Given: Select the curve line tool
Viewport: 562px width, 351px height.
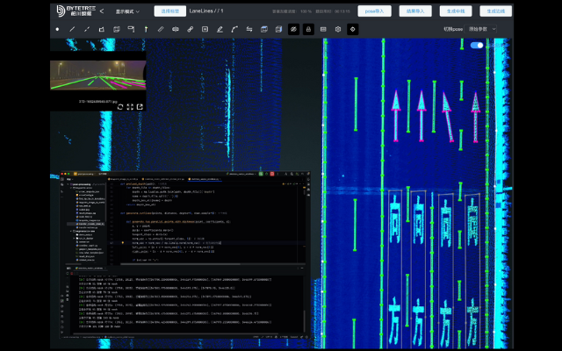Looking at the screenshot, I should (234, 29).
